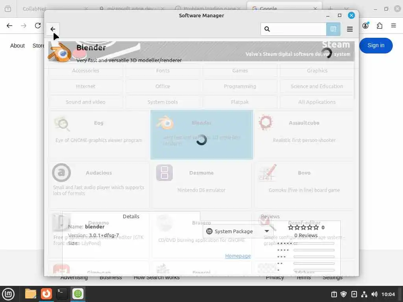Select the Audacious application tile
403x302 pixels.
click(x=99, y=185)
